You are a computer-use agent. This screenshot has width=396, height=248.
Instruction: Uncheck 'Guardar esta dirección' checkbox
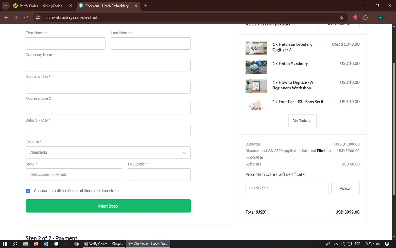tap(28, 191)
